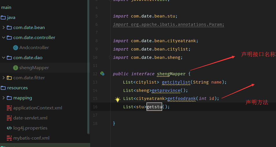Screen dimensions: 276x147
Task: Select the java folder label
Action: tap(11, 18)
